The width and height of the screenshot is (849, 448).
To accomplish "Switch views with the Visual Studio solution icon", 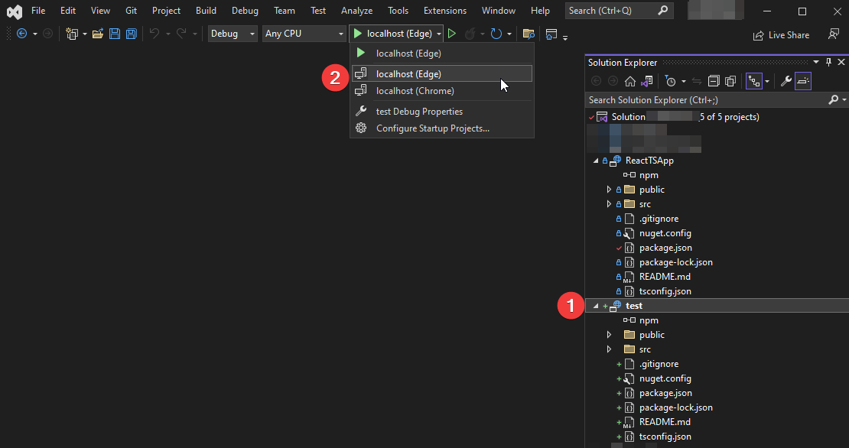I will (x=646, y=81).
